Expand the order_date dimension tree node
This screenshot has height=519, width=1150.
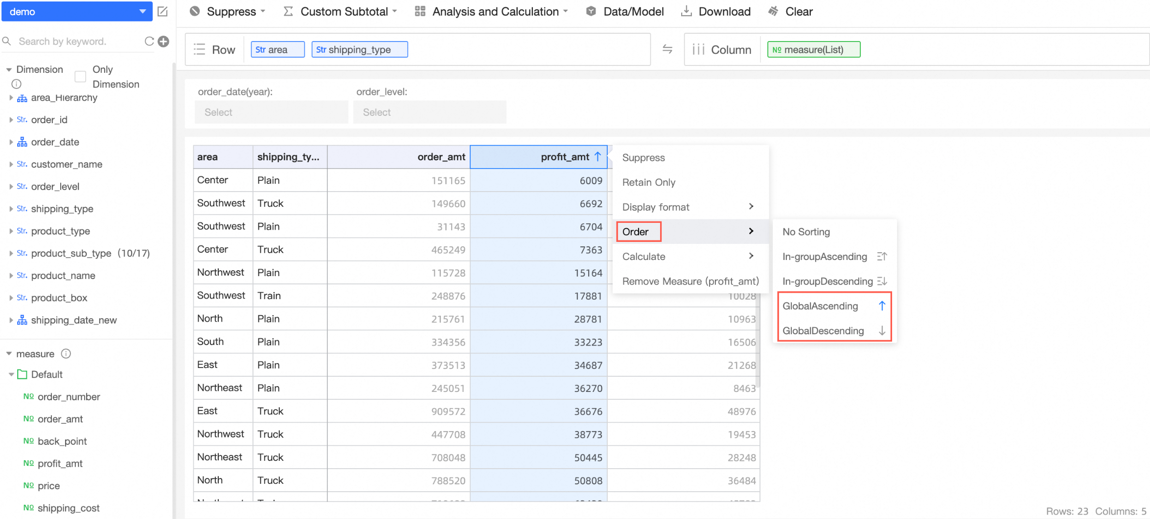(11, 142)
